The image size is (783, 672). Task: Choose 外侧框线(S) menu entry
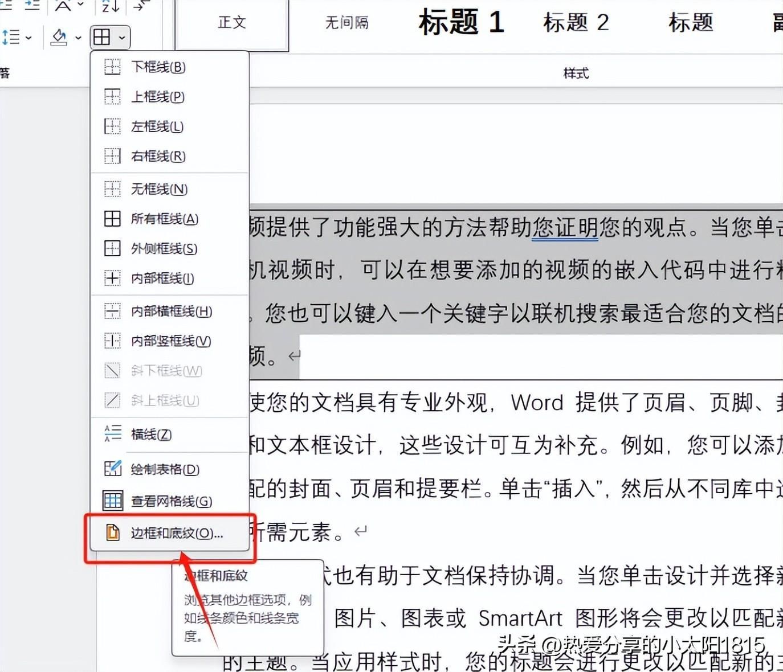(170, 248)
